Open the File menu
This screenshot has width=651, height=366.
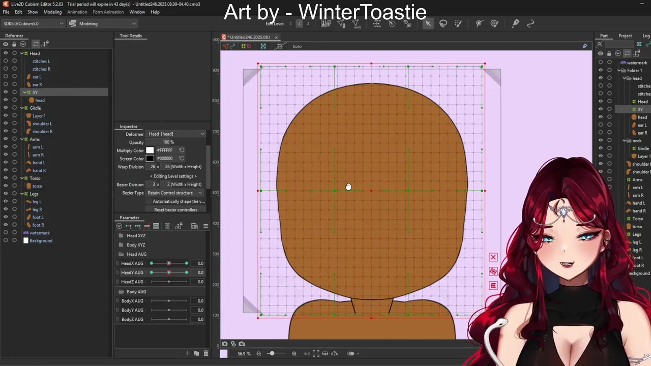point(6,12)
